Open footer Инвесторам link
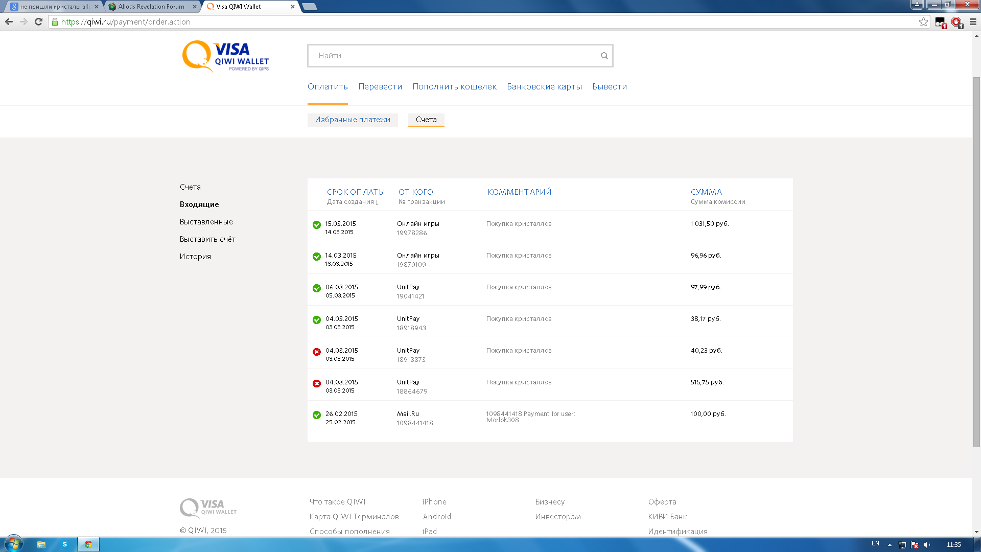Image resolution: width=981 pixels, height=552 pixels. 558,517
